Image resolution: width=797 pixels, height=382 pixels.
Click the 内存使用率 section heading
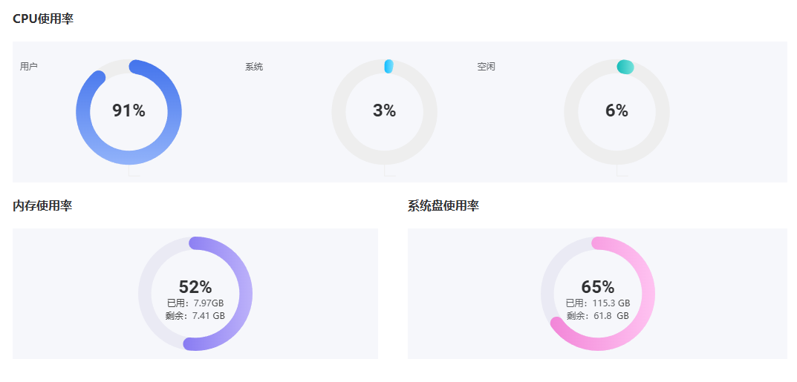pyautogui.click(x=42, y=206)
